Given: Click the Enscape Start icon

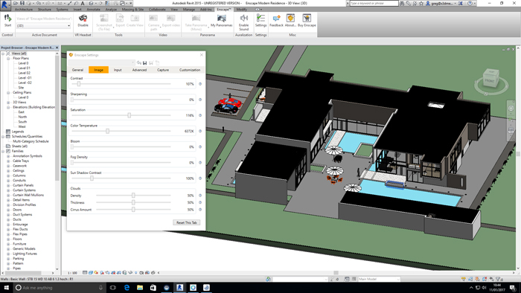Looking at the screenshot, I should [7, 19].
